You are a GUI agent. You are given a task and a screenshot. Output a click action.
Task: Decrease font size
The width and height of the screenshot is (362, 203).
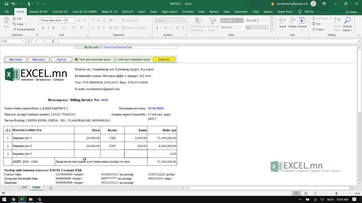(84, 20)
